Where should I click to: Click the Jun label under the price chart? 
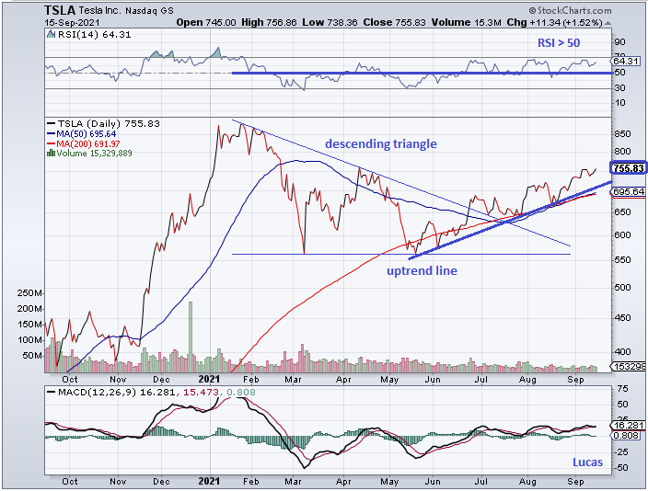(x=433, y=380)
